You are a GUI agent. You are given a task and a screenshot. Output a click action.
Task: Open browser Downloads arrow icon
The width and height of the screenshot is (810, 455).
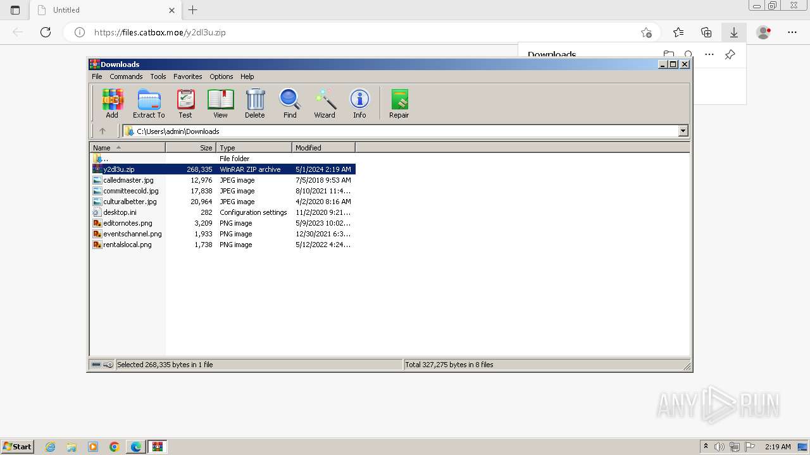734,32
